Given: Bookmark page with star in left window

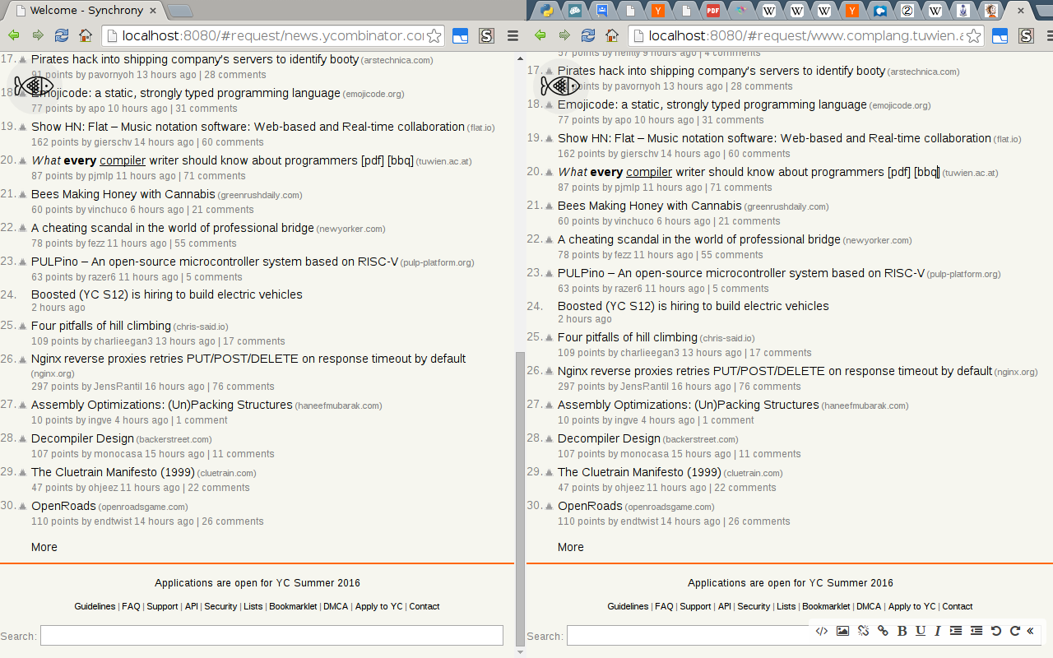Looking at the screenshot, I should [x=434, y=36].
